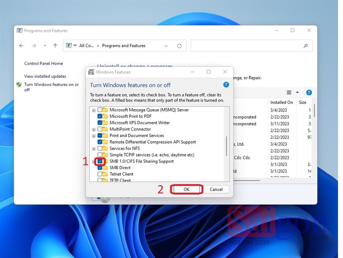Click the search magnifier icon

point(306,46)
